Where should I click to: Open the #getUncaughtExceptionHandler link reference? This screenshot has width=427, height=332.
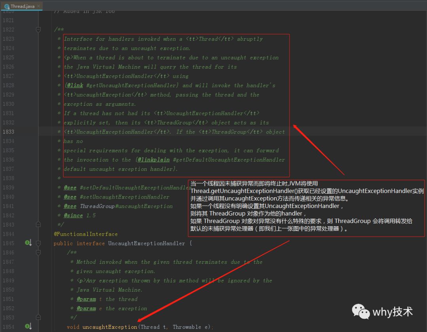(131, 86)
